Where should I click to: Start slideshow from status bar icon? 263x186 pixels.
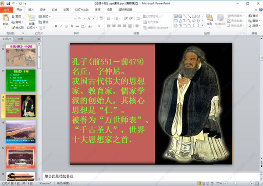(x=212, y=183)
